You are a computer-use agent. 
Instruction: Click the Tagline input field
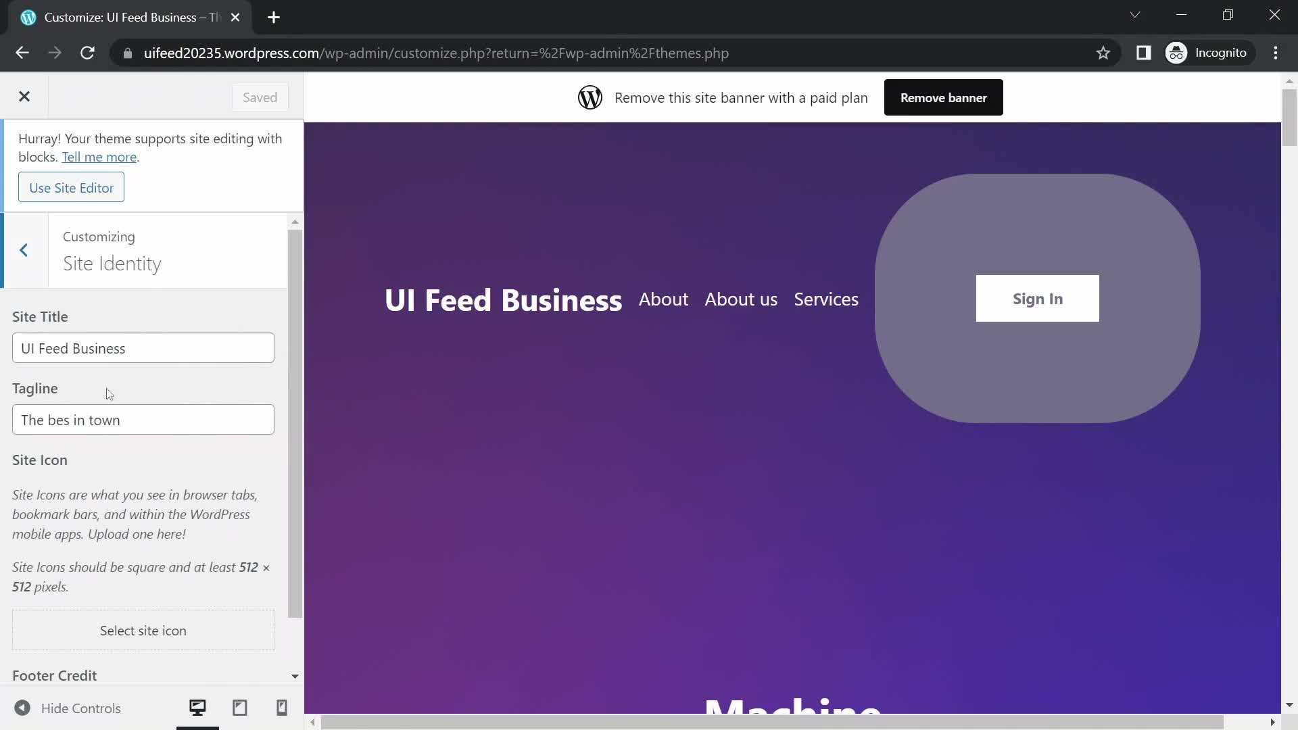pos(143,420)
